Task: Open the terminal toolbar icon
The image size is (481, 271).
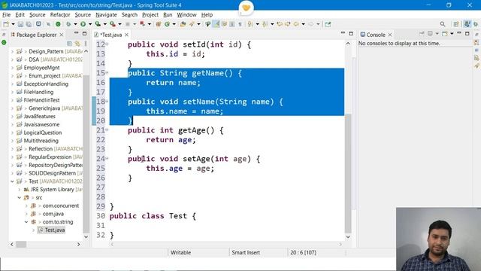Action: pyautogui.click(x=38, y=24)
